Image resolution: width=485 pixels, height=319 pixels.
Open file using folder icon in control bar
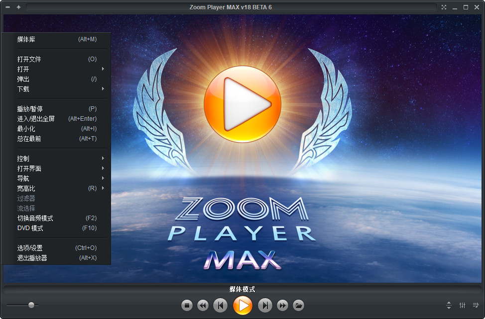click(x=298, y=305)
